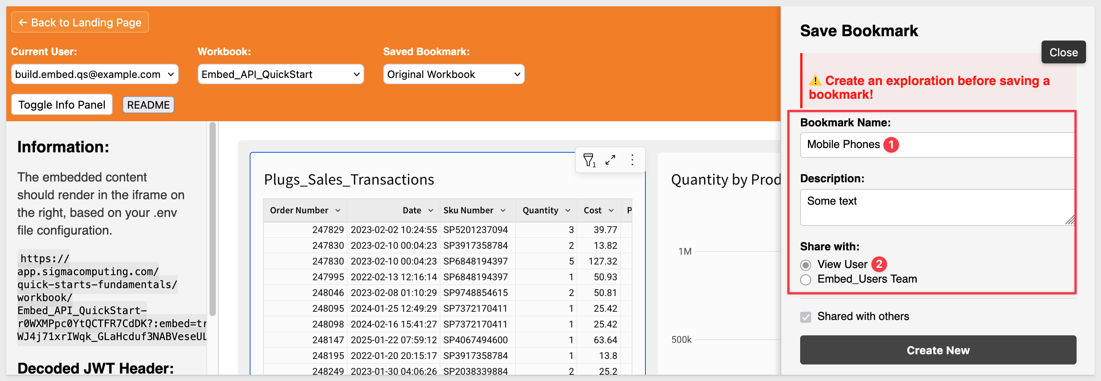Click the Create New button

point(938,350)
